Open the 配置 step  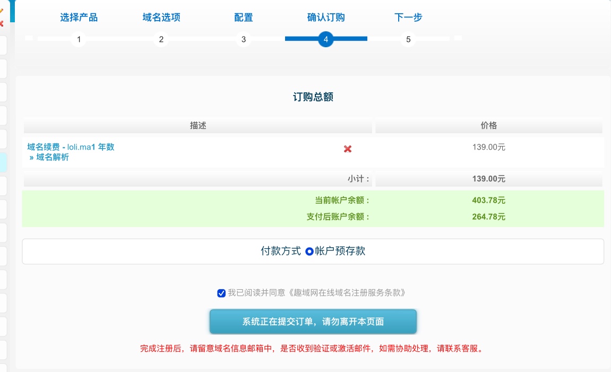pos(243,18)
